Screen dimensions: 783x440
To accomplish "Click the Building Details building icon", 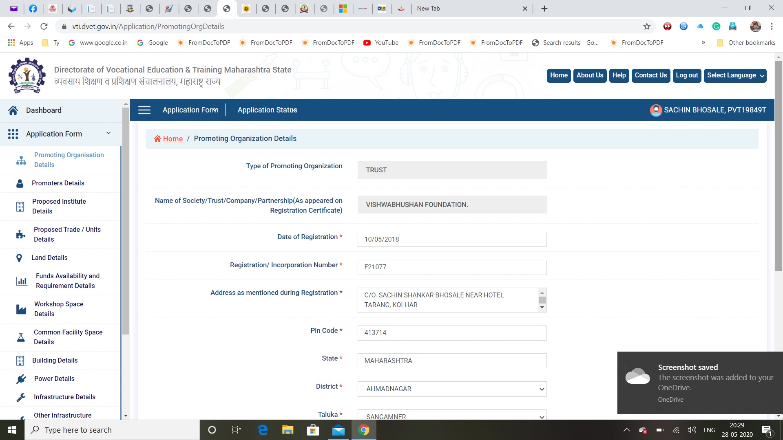I will tap(20, 361).
